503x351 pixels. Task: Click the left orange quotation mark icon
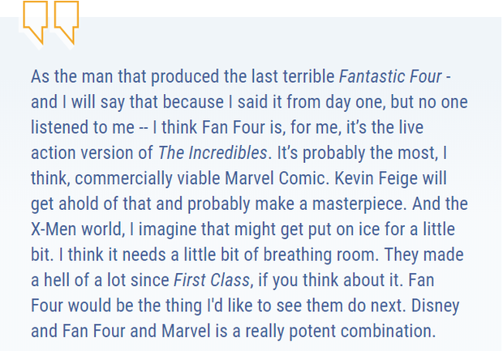(x=35, y=23)
